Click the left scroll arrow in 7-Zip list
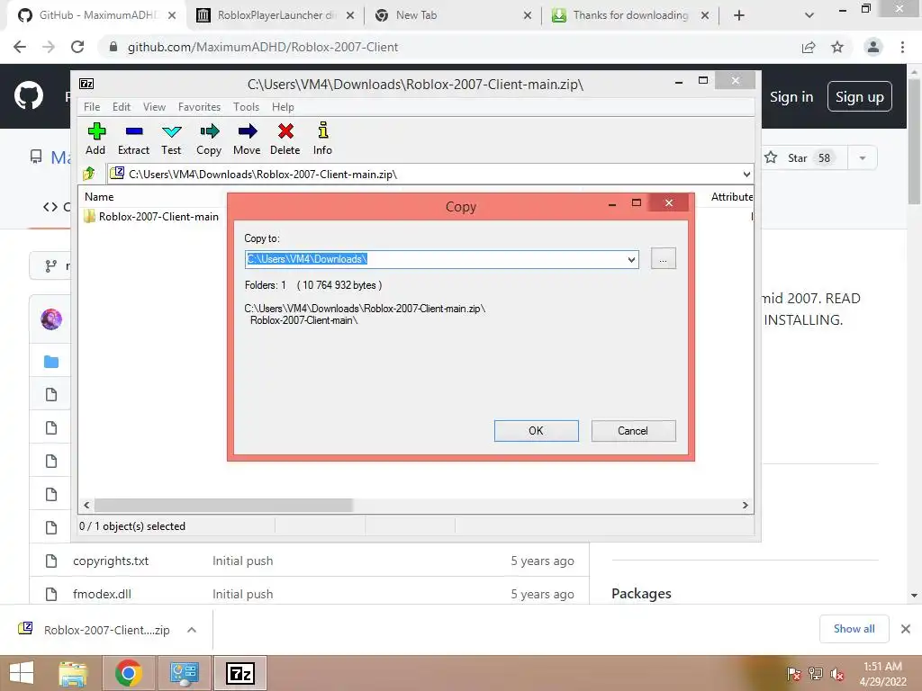The image size is (922, 691). click(87, 505)
